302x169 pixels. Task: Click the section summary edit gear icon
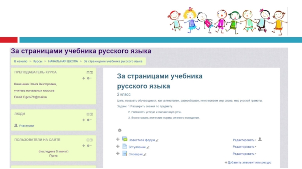click(x=120, y=130)
